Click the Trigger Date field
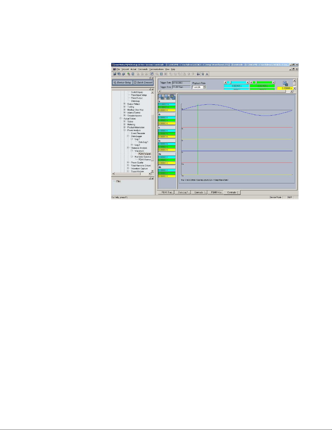Image resolution: width=332 pixels, height=430 pixels. click(181, 83)
